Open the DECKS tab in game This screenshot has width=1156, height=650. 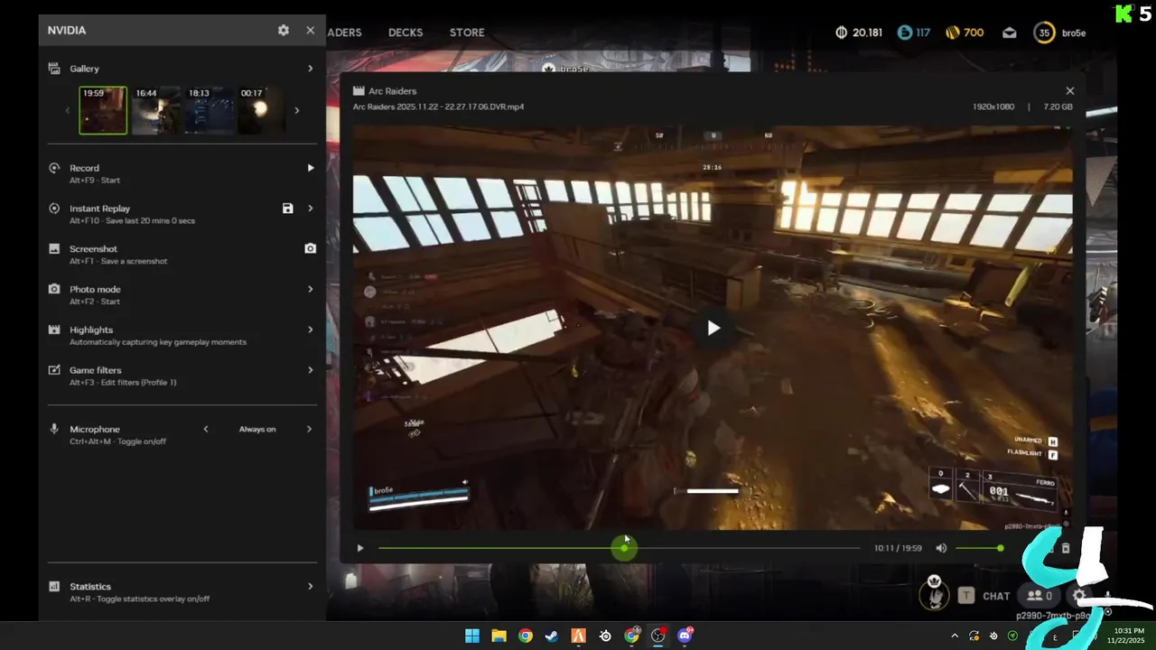pyautogui.click(x=406, y=32)
